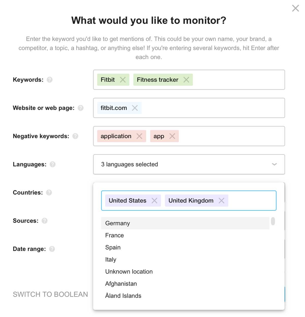Select Unknown location option
This screenshot has width=305, height=317.
click(x=185, y=272)
